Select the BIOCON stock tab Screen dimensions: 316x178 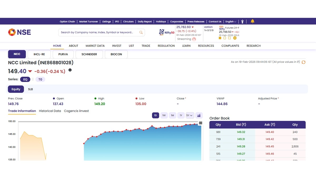pos(116,54)
